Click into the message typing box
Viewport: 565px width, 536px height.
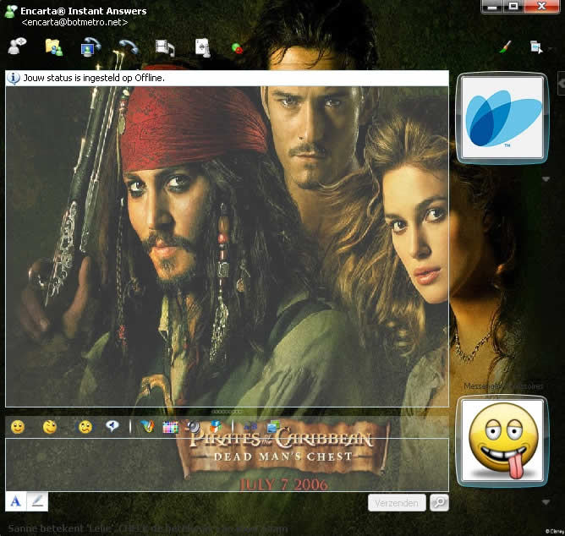pyautogui.click(x=227, y=465)
